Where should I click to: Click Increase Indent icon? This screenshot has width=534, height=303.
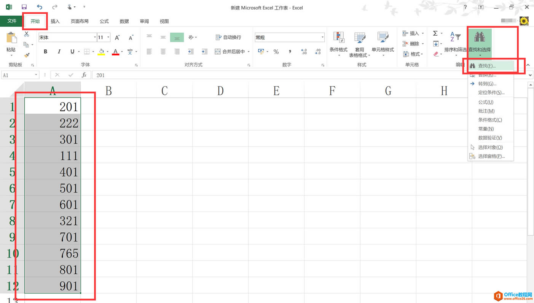204,51
